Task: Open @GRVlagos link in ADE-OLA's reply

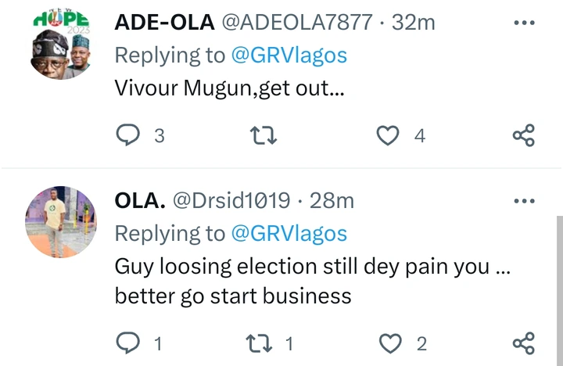Action: point(289,56)
